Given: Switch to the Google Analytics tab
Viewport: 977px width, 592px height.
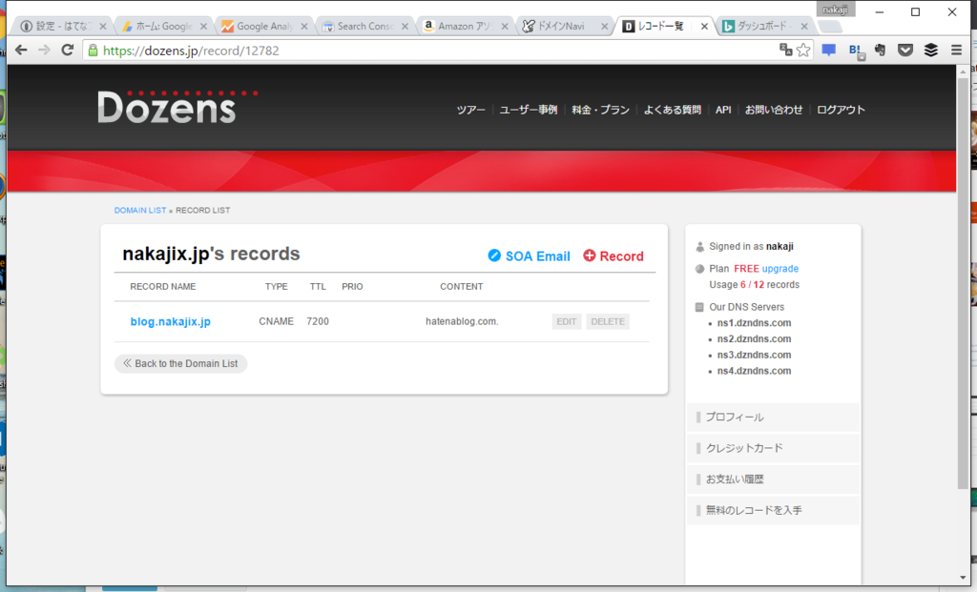Looking at the screenshot, I should 264,26.
